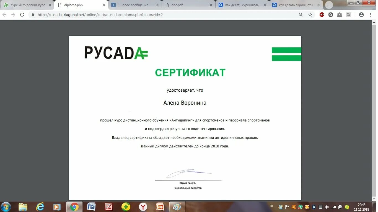This screenshot has width=378, height=212.
Task: Open the power plug battery tray icon
Action: 340,207
